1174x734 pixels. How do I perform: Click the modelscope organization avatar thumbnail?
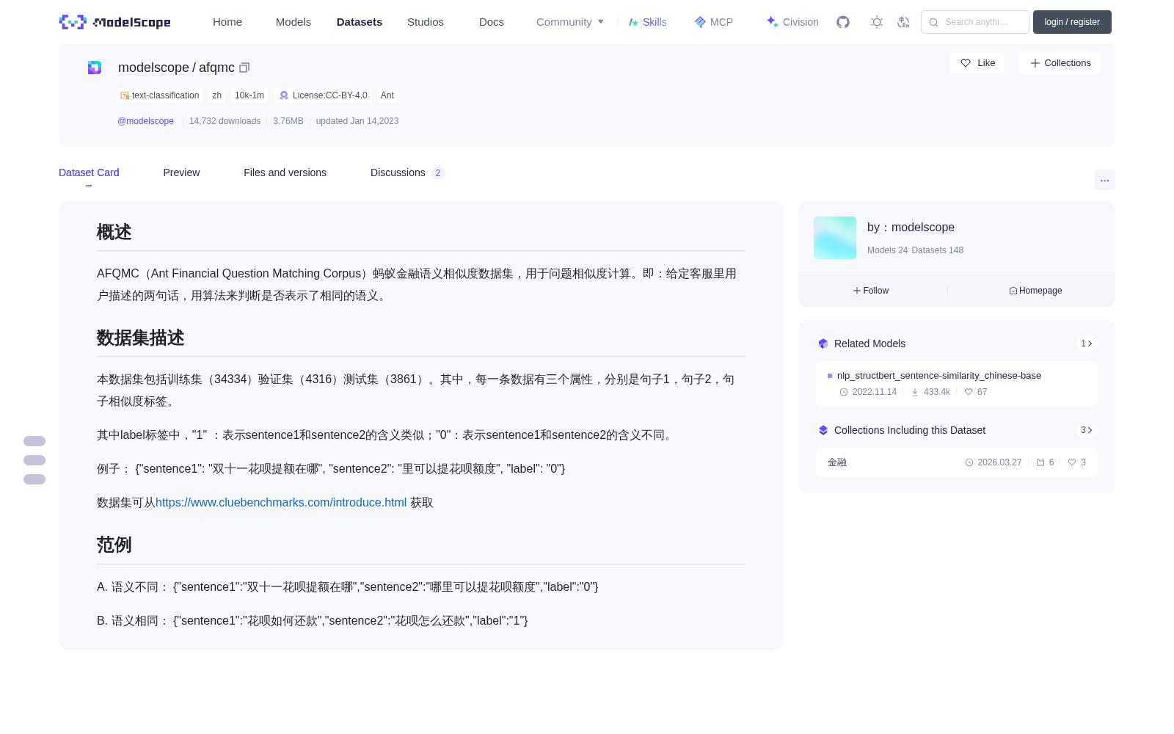pos(835,238)
